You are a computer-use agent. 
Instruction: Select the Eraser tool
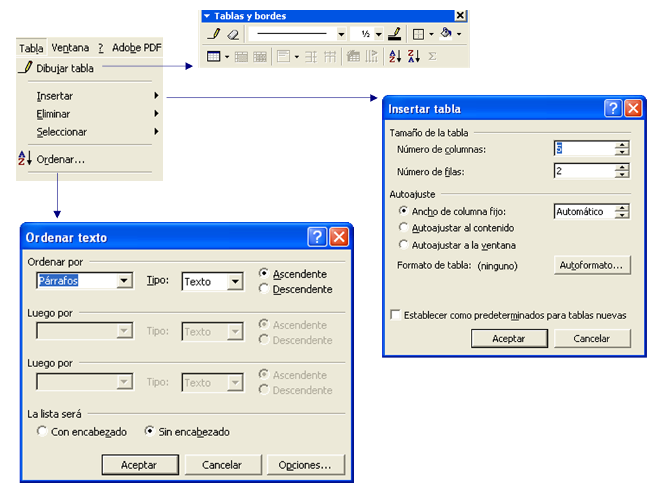(233, 34)
